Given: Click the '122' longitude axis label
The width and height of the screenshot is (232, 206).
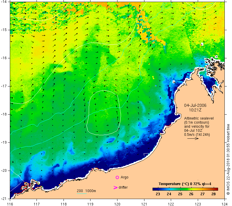Looking at the screenshot, I should coord(171,204).
